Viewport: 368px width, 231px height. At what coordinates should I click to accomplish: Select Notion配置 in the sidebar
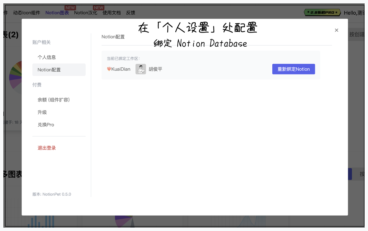pyautogui.click(x=59, y=70)
